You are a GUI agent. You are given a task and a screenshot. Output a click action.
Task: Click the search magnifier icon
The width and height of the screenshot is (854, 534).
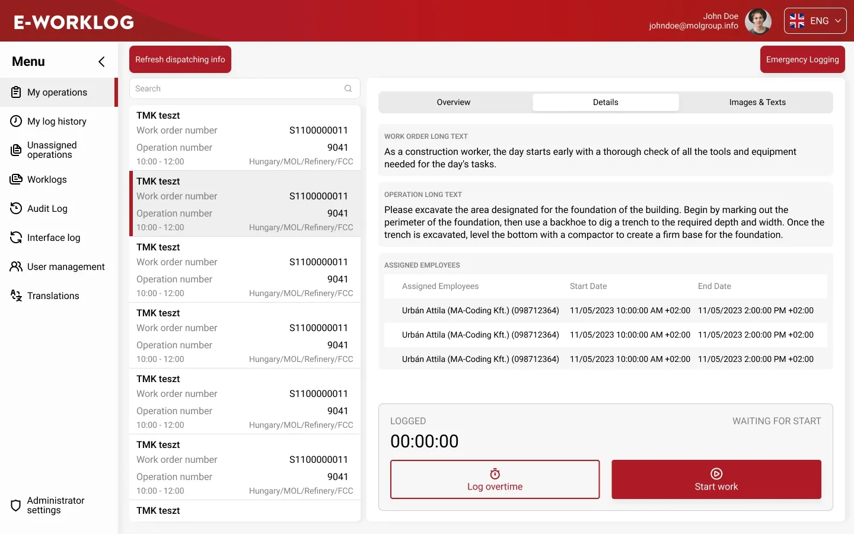[348, 88]
